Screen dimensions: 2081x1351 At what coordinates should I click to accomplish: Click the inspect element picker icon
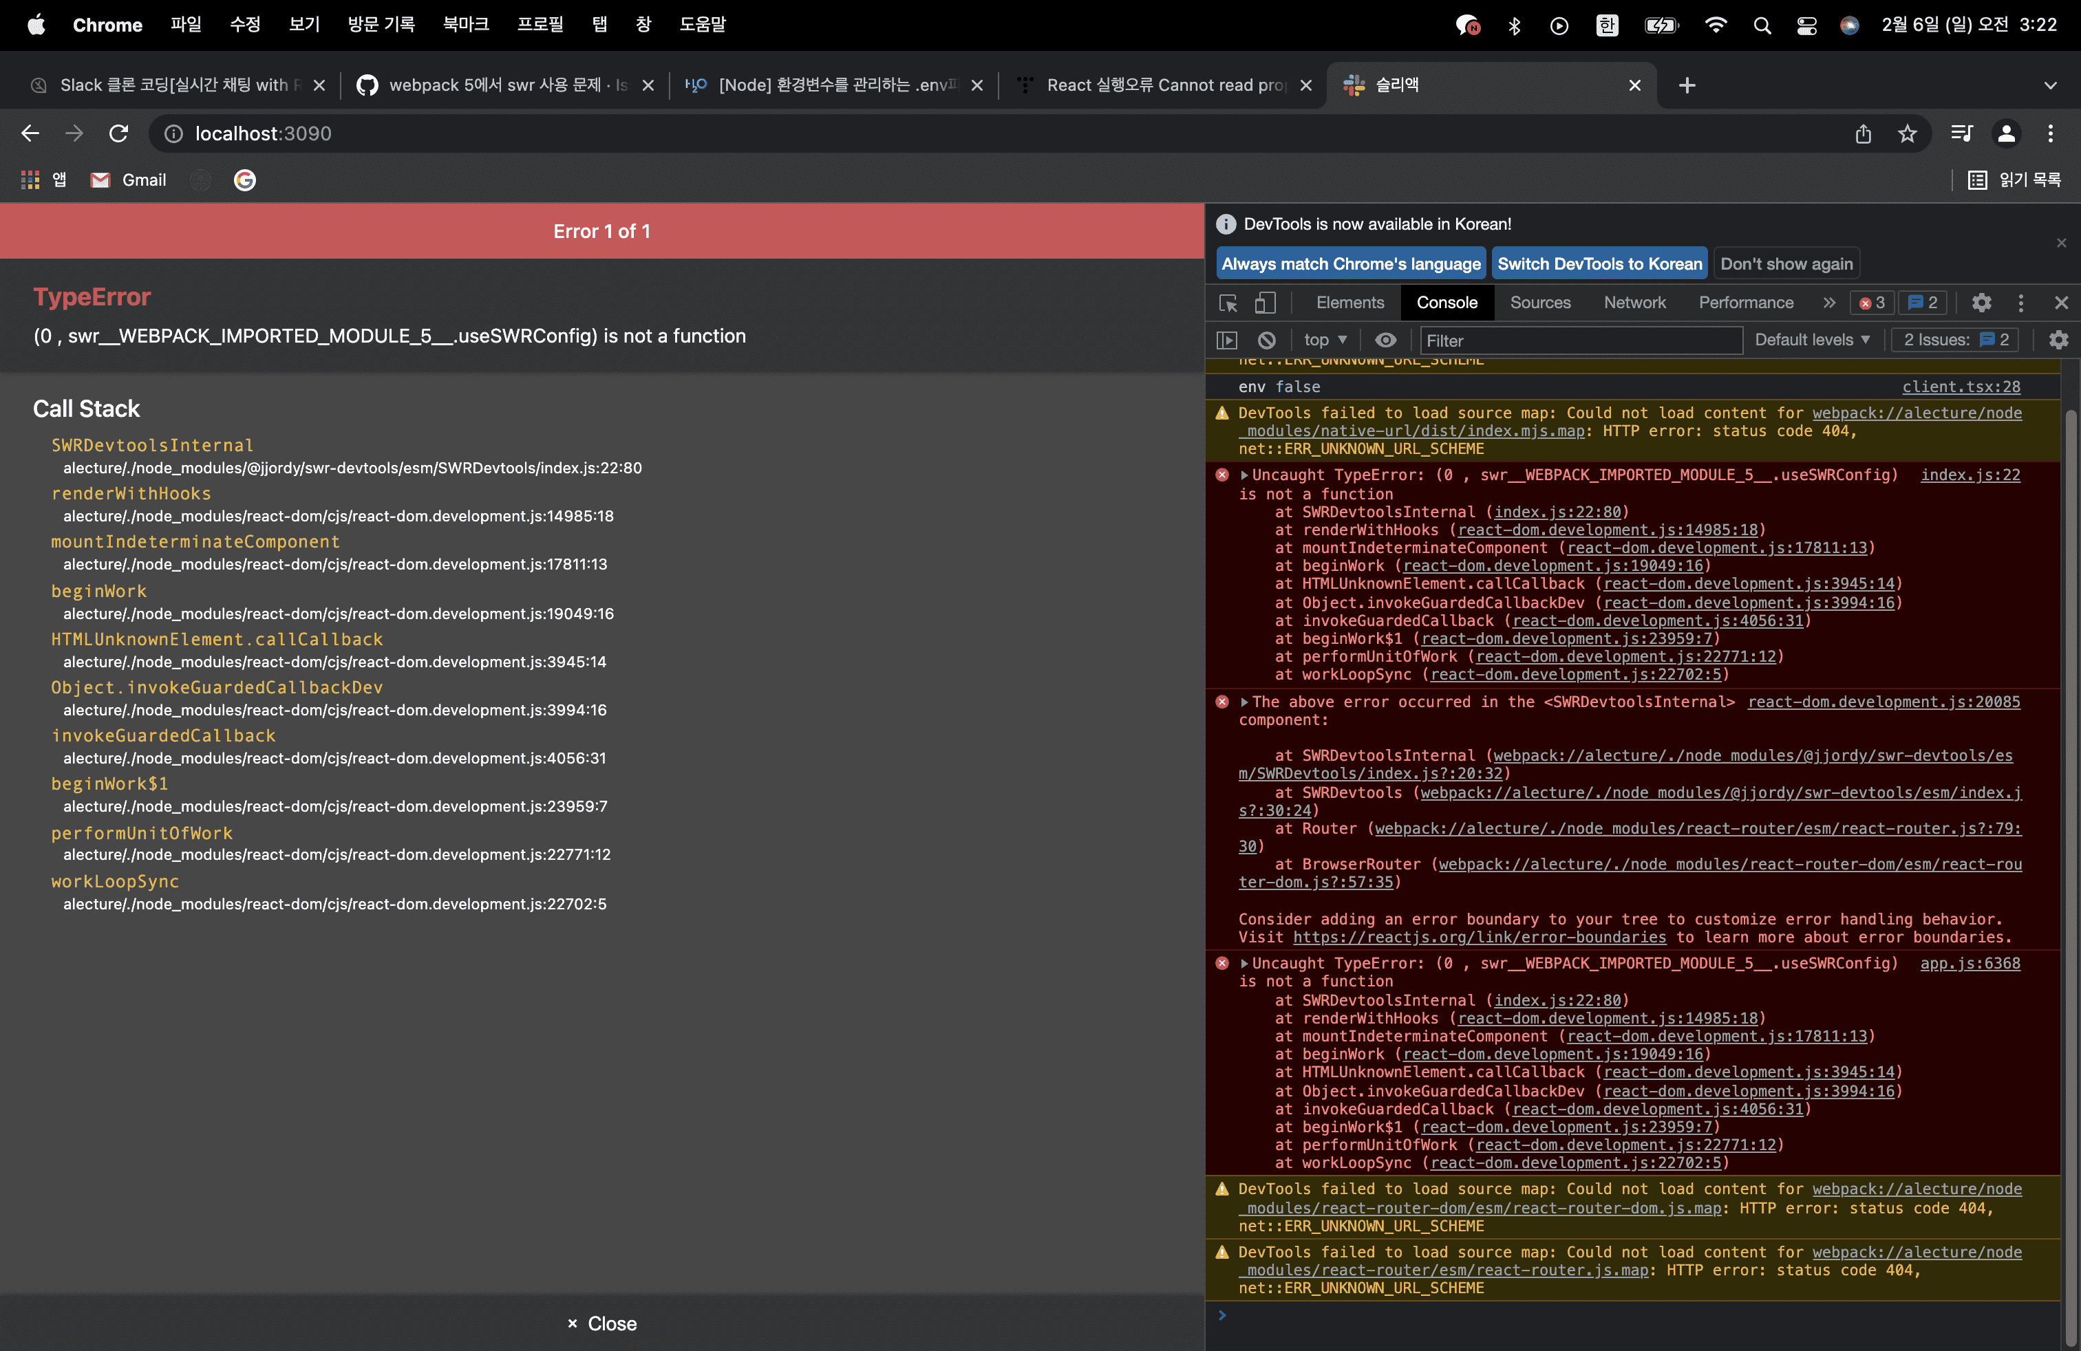(x=1228, y=303)
